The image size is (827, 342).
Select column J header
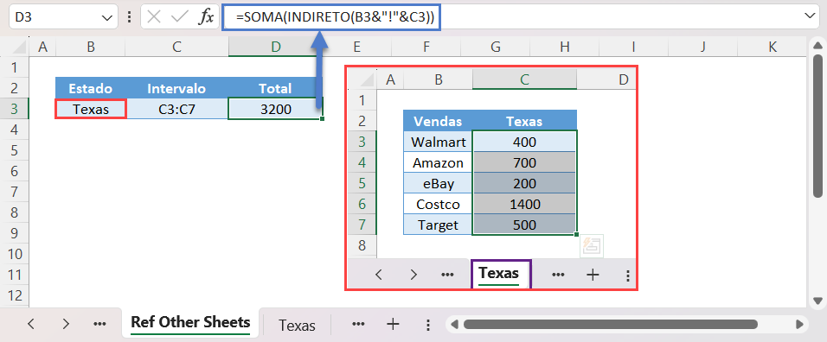[x=702, y=47]
